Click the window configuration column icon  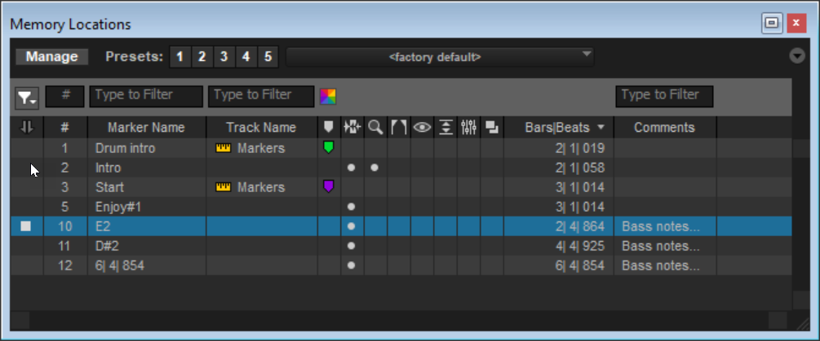[x=492, y=127]
